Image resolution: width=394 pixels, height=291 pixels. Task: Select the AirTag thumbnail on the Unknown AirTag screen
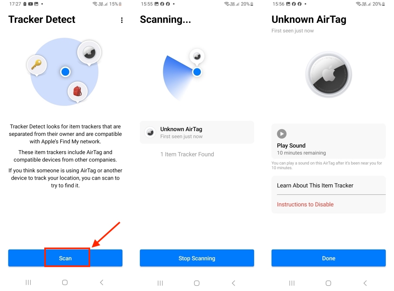click(328, 74)
